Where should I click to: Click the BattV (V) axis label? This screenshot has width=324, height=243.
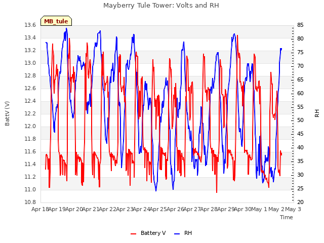7,113
